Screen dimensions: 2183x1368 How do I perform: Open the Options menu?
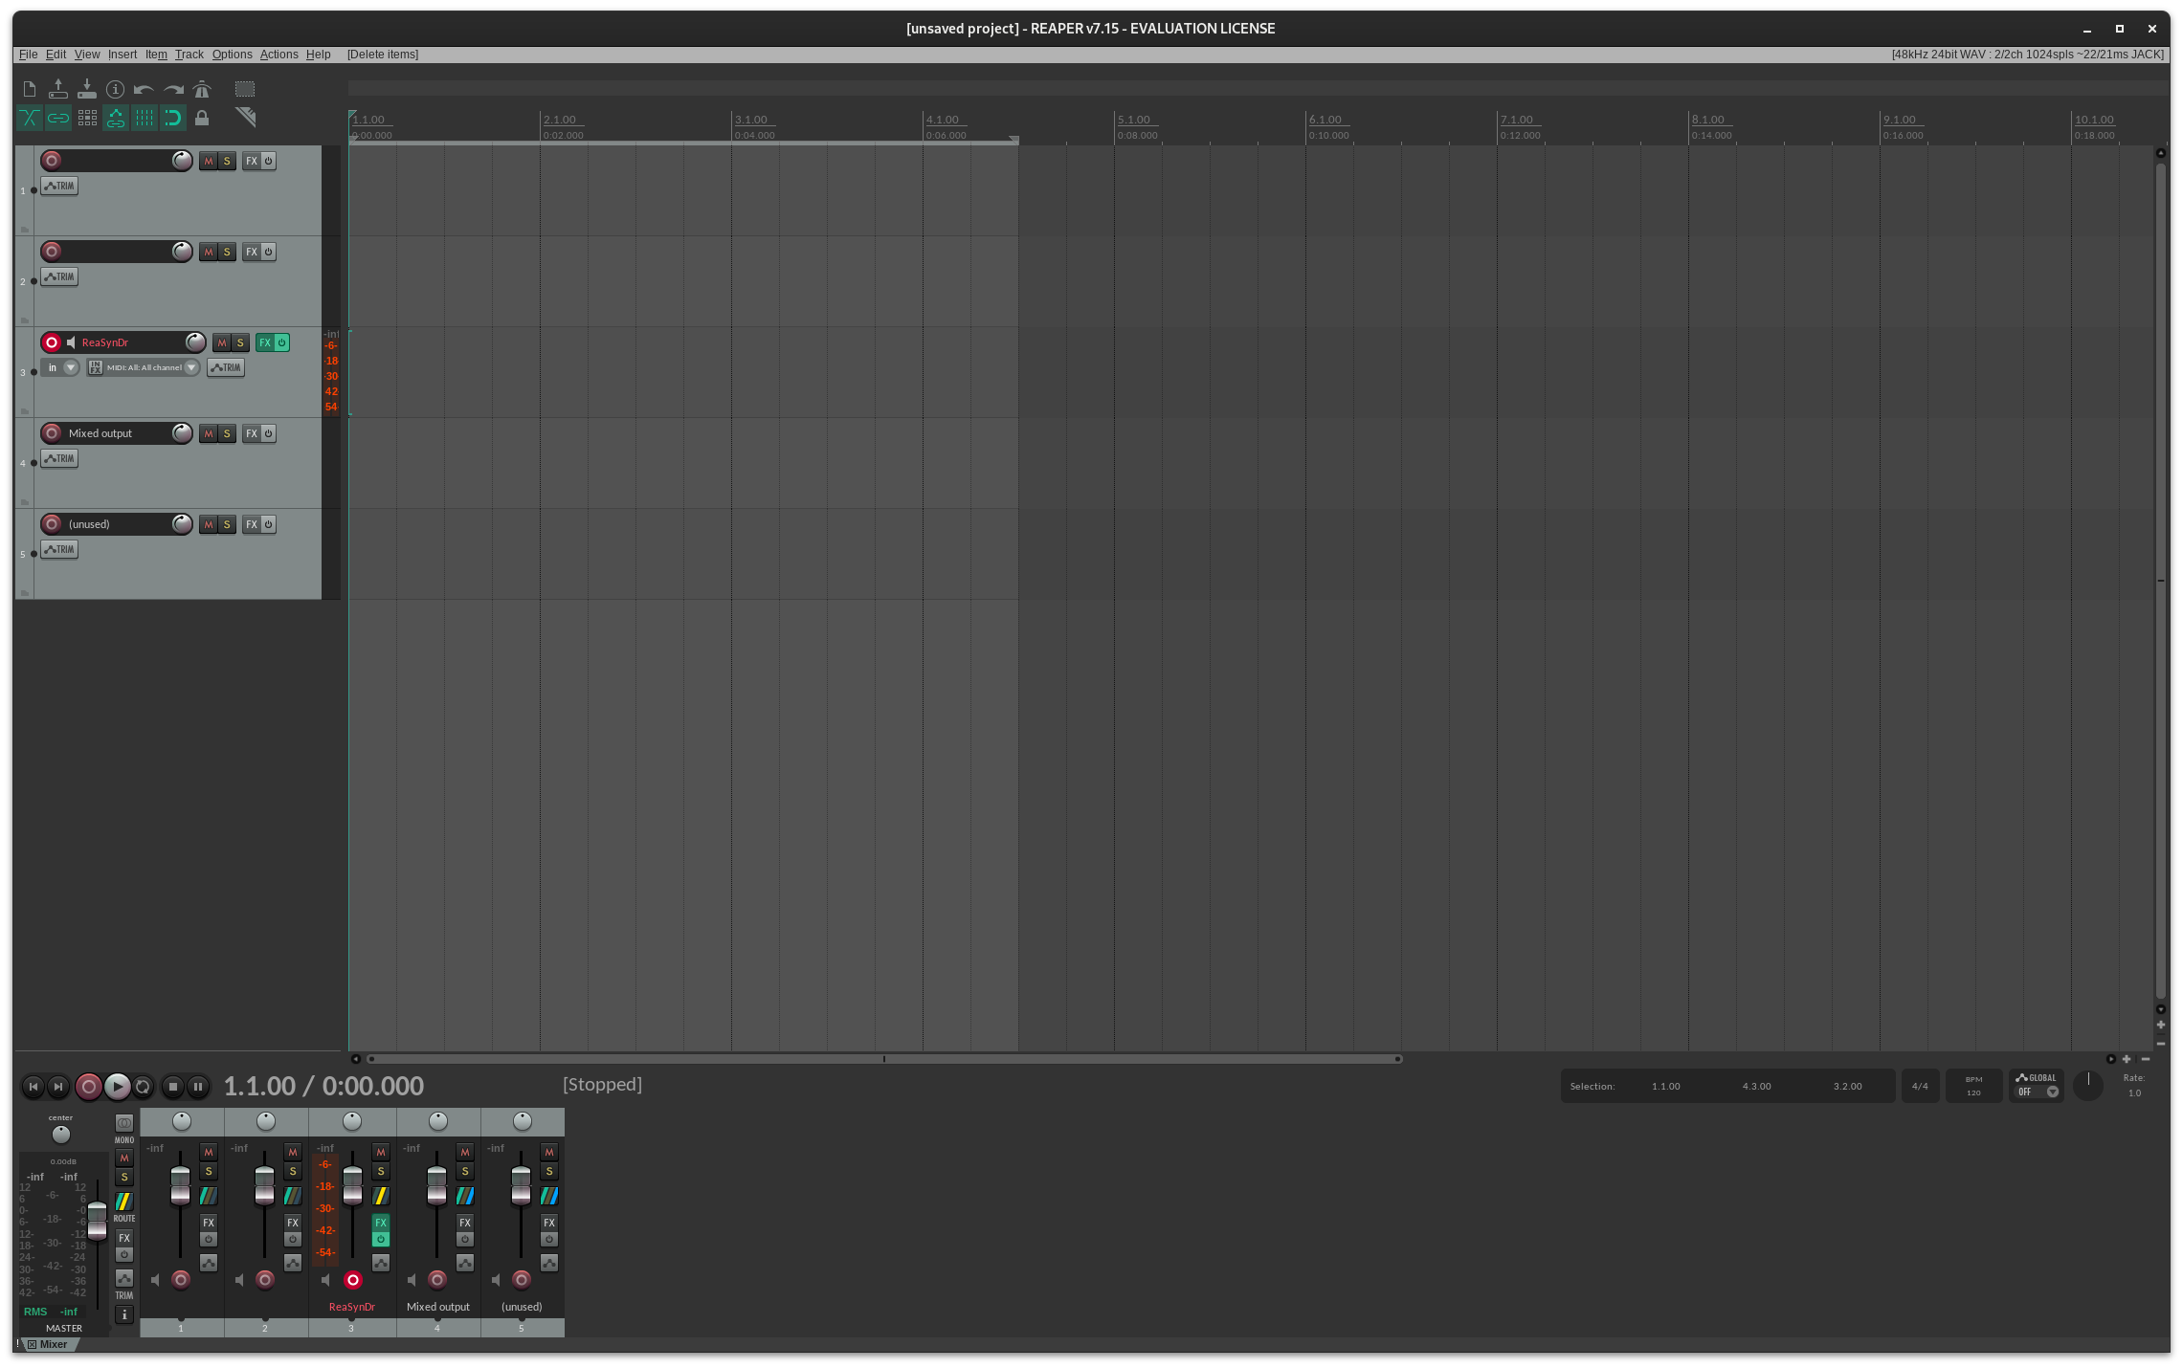[233, 55]
